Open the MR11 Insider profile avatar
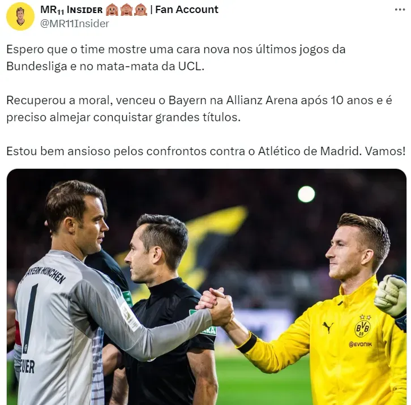The height and width of the screenshot is (405, 411). click(20, 16)
